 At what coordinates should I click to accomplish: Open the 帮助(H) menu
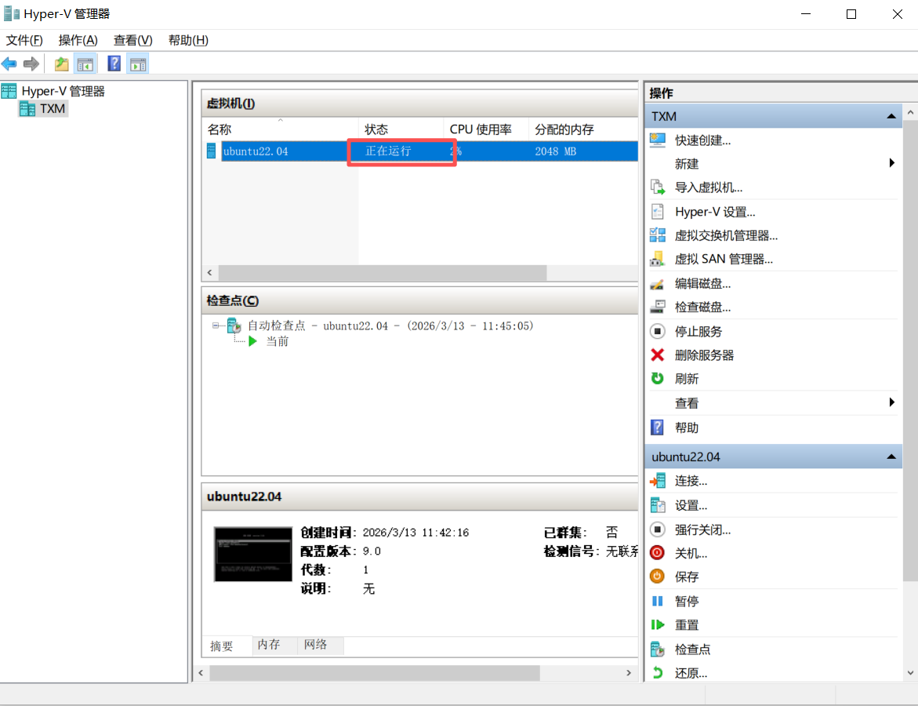pos(188,41)
